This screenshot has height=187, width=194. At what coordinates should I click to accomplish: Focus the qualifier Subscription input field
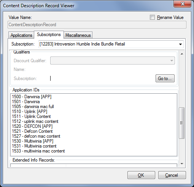(x=102, y=79)
